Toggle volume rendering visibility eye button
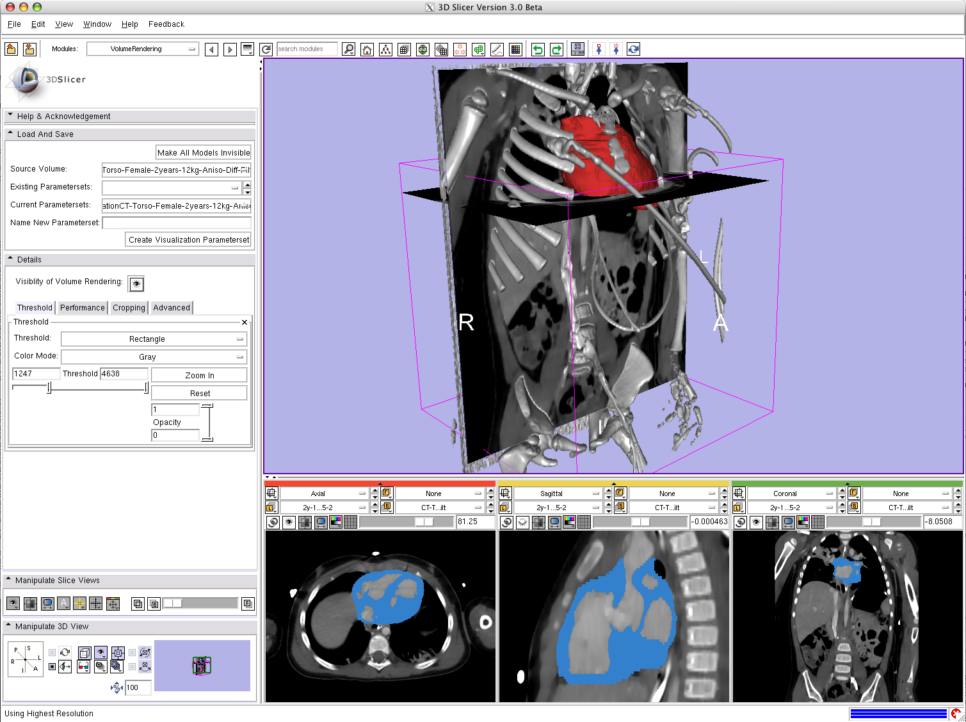The width and height of the screenshot is (966, 722). point(136,284)
